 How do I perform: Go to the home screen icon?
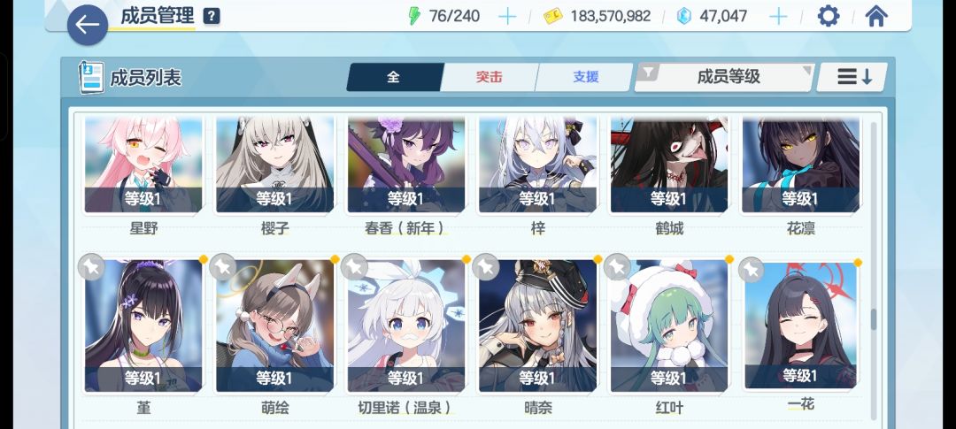pos(875,16)
